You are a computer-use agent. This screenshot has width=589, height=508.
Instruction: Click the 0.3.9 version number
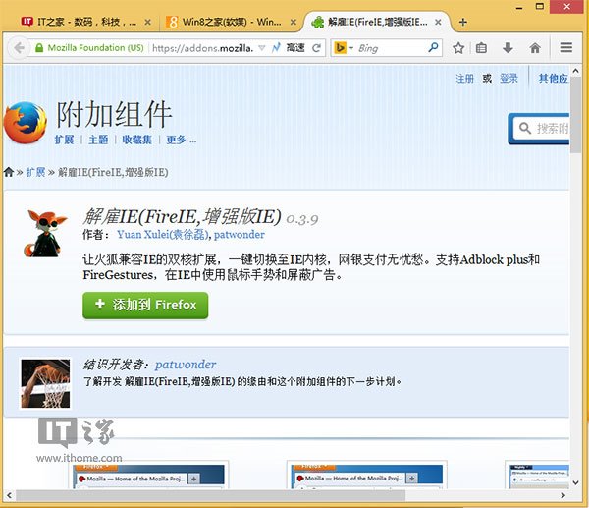click(302, 219)
